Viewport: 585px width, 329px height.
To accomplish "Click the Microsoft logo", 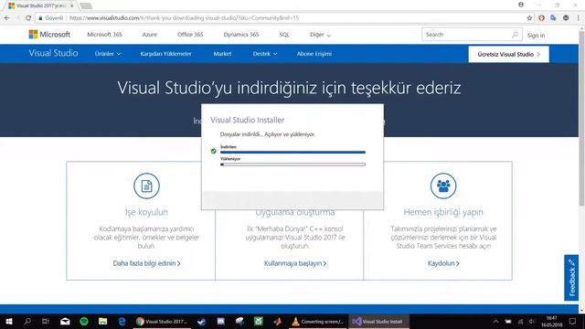I will (x=49, y=35).
